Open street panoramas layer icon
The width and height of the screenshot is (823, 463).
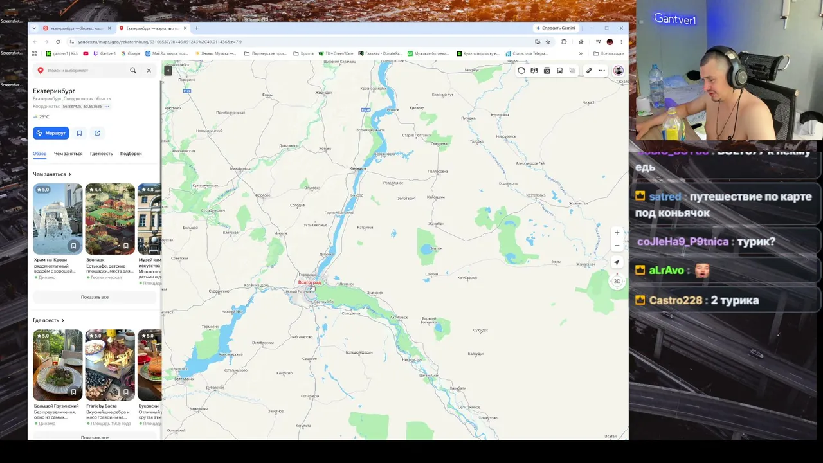tap(534, 71)
